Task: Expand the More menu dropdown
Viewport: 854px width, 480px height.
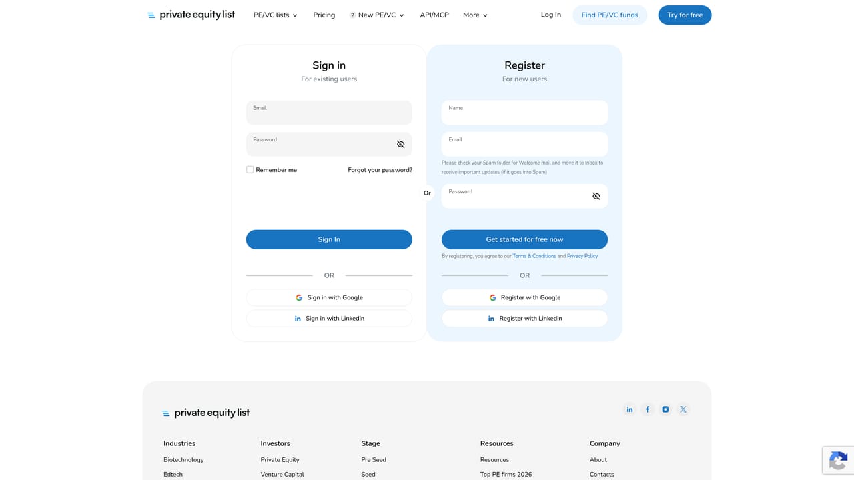Action: 476,15
